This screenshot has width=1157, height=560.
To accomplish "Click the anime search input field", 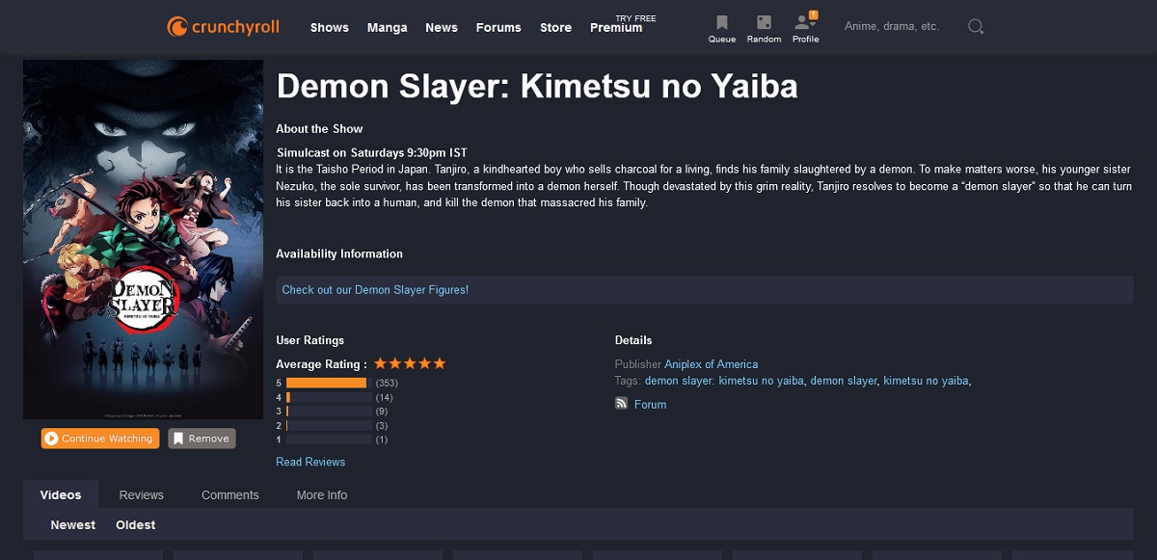I will 892,26.
